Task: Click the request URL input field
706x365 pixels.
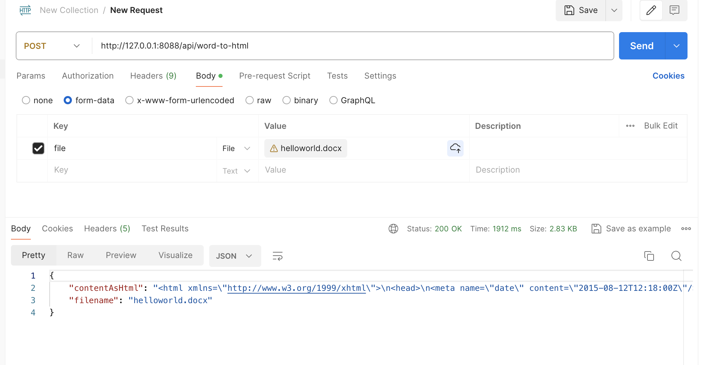Action: (308, 45)
